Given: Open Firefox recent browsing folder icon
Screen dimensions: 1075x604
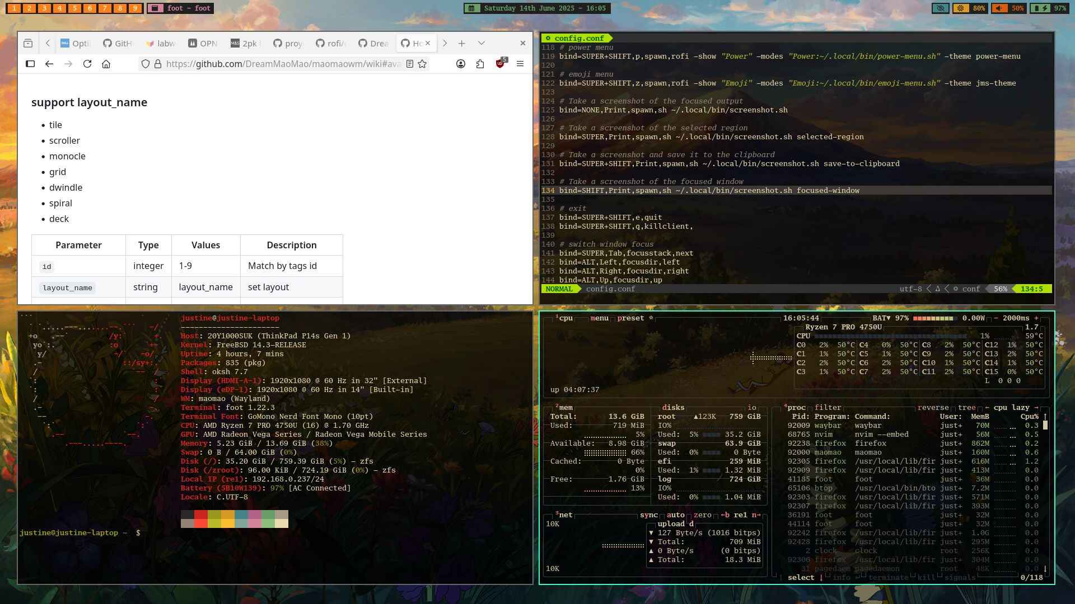Looking at the screenshot, I should (28, 43).
